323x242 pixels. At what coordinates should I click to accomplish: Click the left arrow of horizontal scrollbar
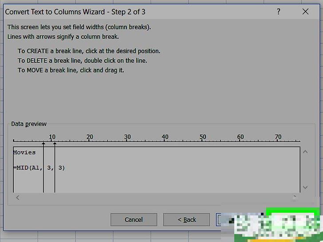[18, 198]
